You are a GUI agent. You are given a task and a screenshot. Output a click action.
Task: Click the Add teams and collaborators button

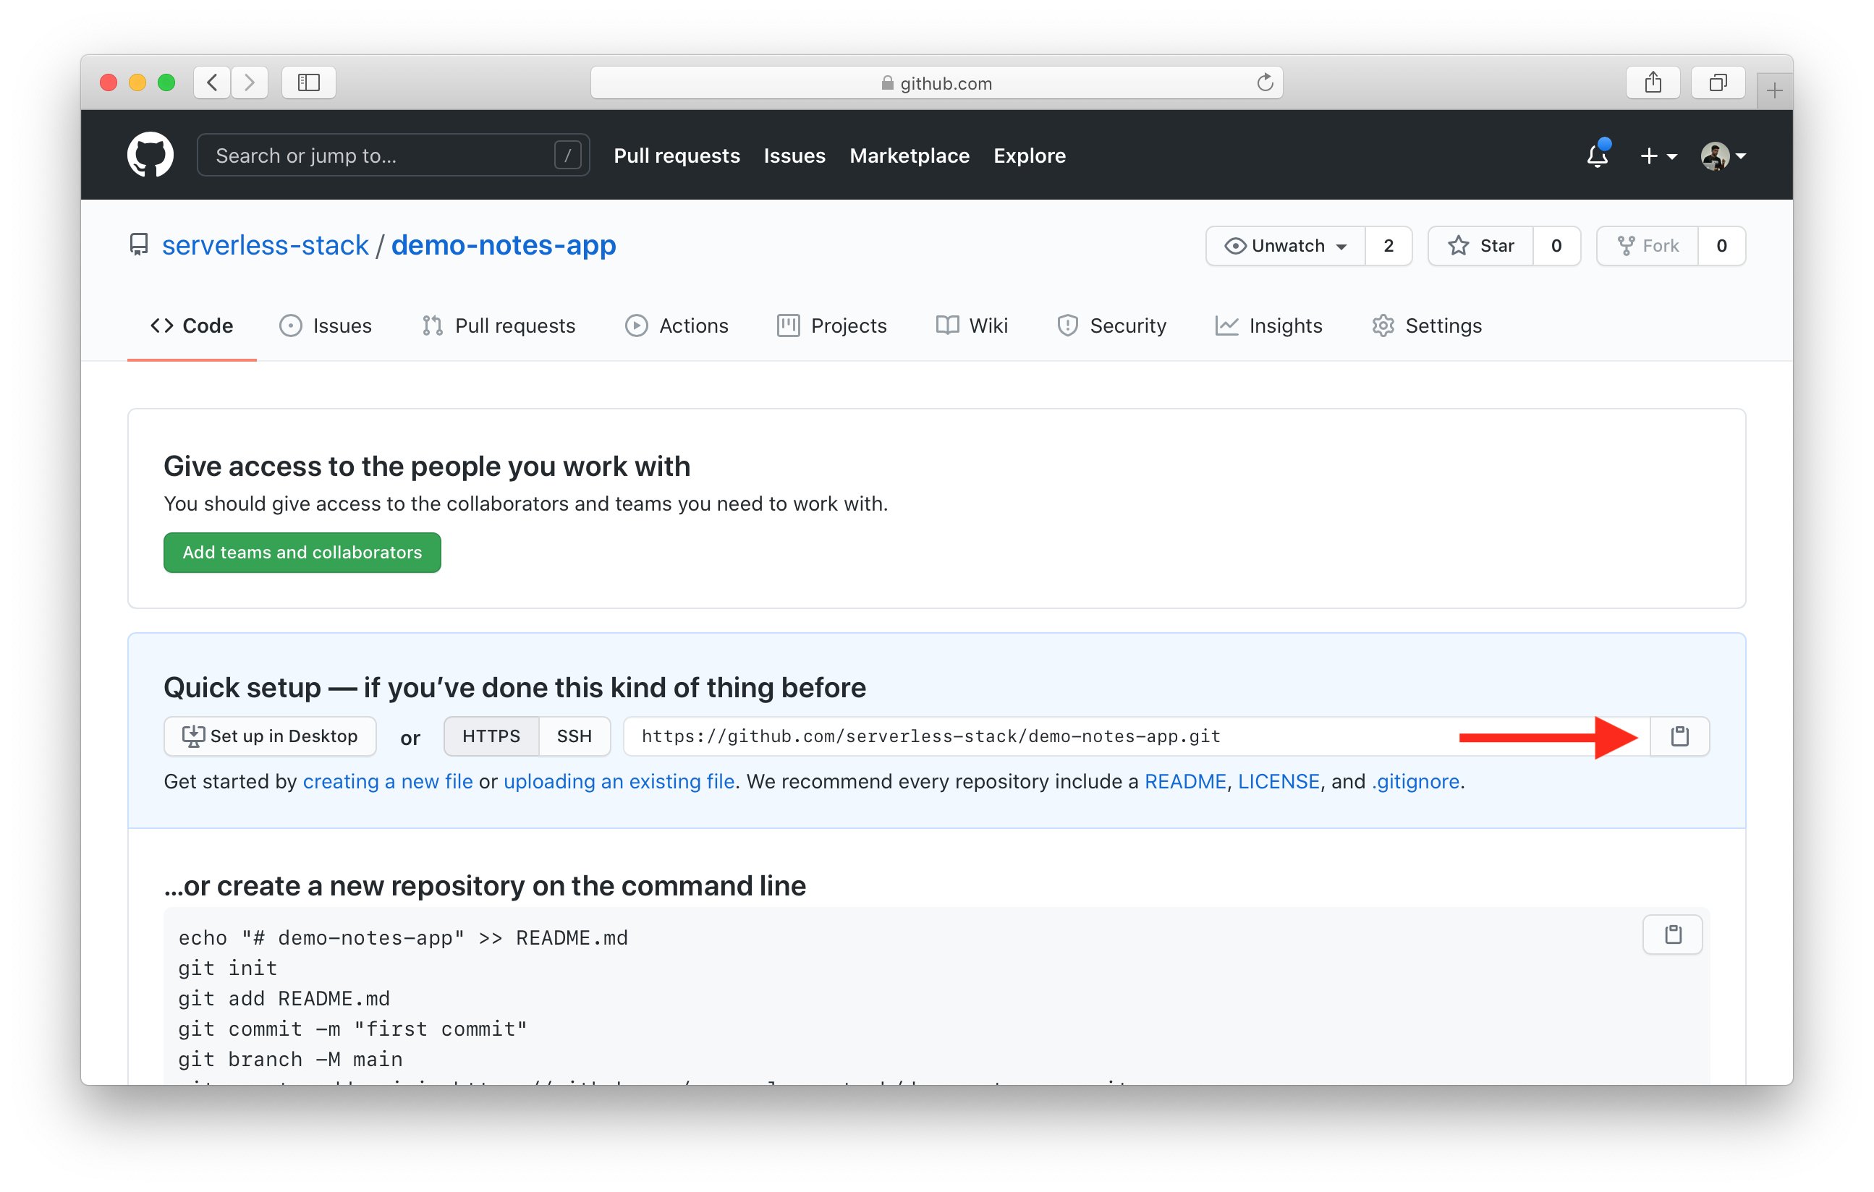[x=300, y=552]
